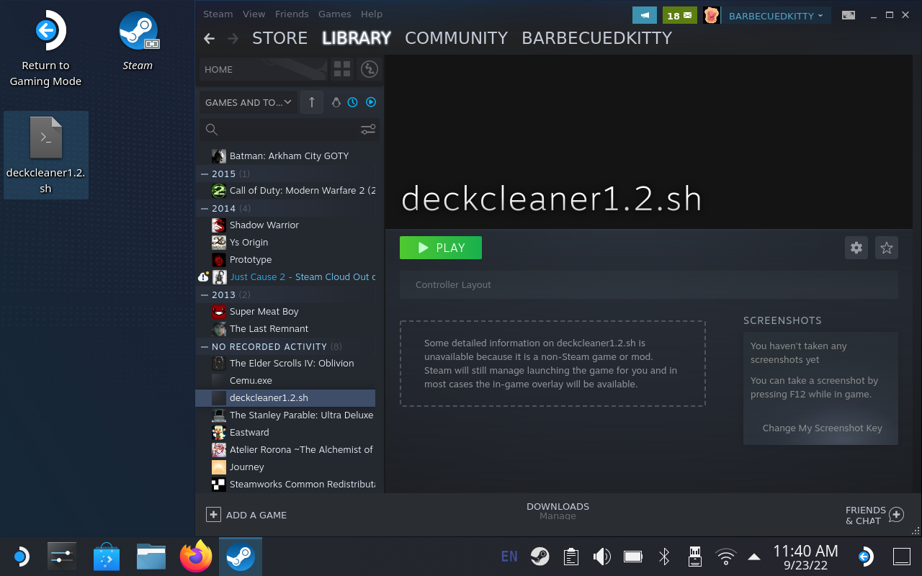Go back with the Steam back arrow
This screenshot has width=922, height=576.
click(209, 38)
